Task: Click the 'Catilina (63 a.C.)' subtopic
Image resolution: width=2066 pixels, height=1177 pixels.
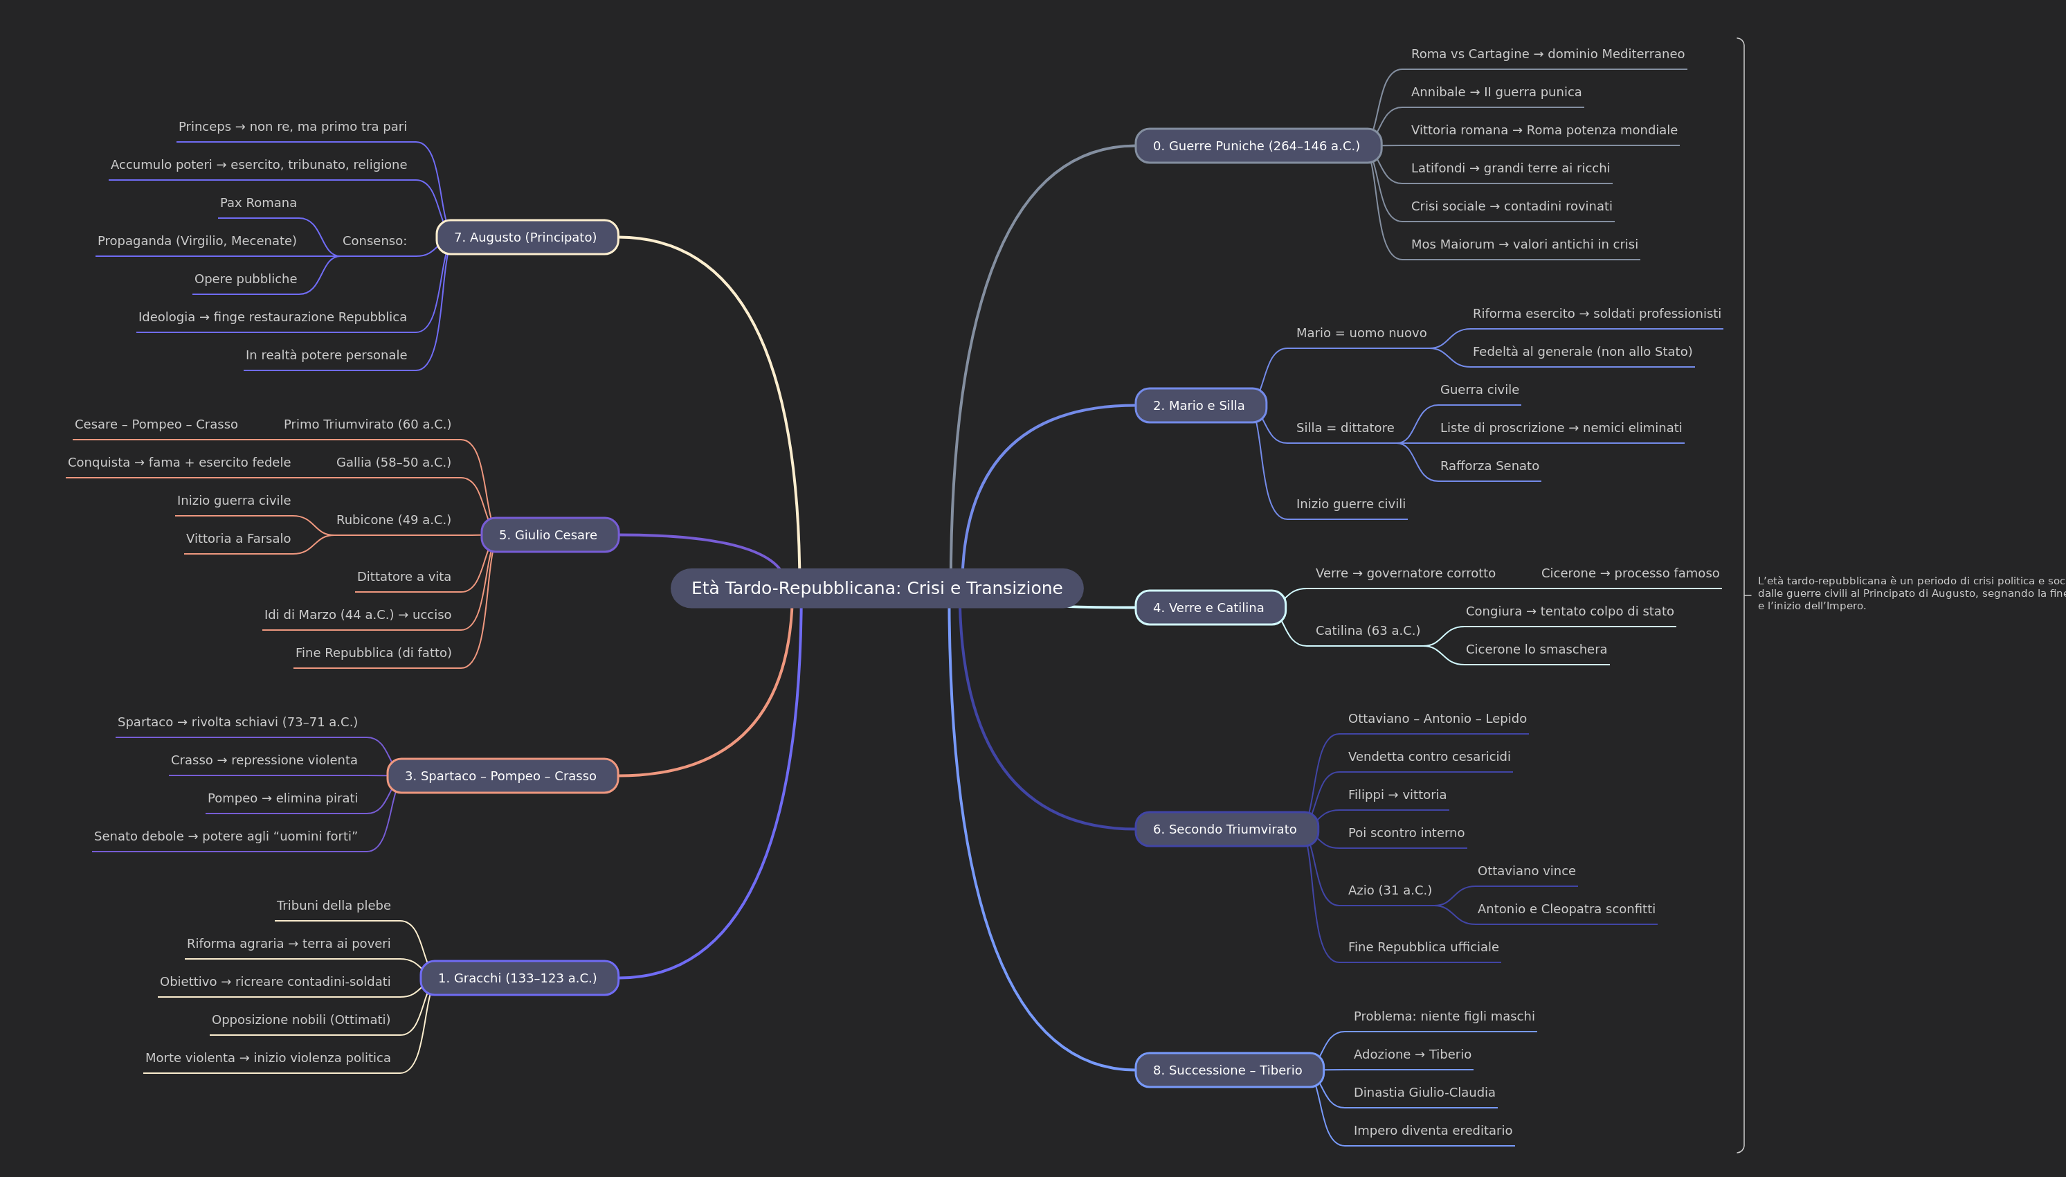Action: click(x=1367, y=631)
